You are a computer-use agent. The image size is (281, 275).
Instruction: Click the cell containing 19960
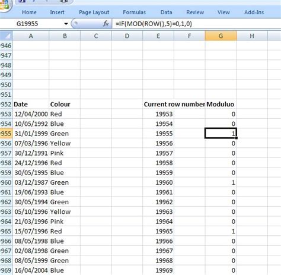(158, 182)
